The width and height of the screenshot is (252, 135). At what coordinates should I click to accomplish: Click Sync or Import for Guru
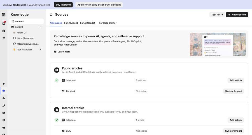coord(233,131)
